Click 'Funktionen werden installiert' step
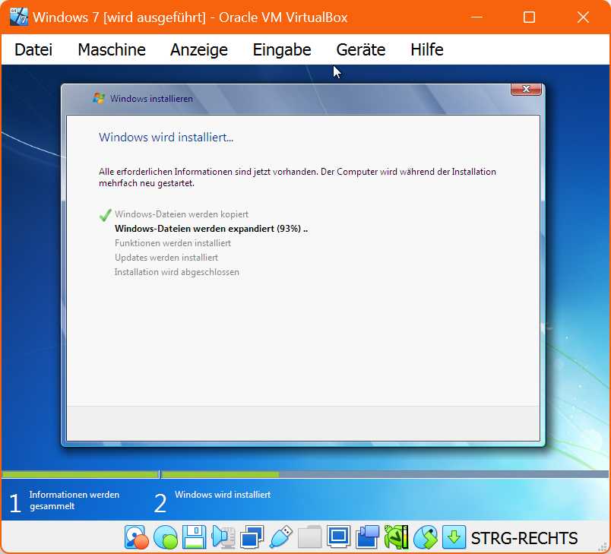The image size is (611, 554). (x=173, y=242)
